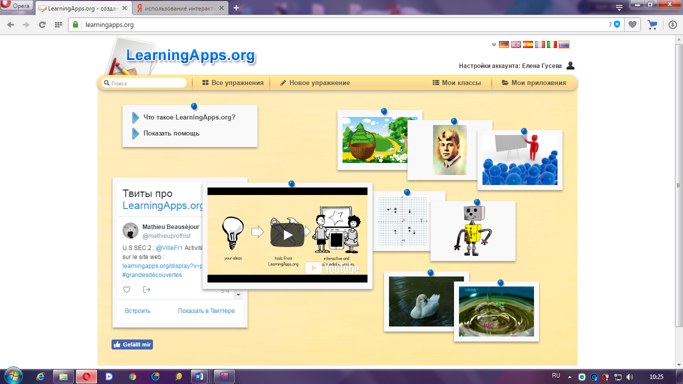Select the French flag language icon
Viewport: 683px width, 384px height.
[x=539, y=44]
